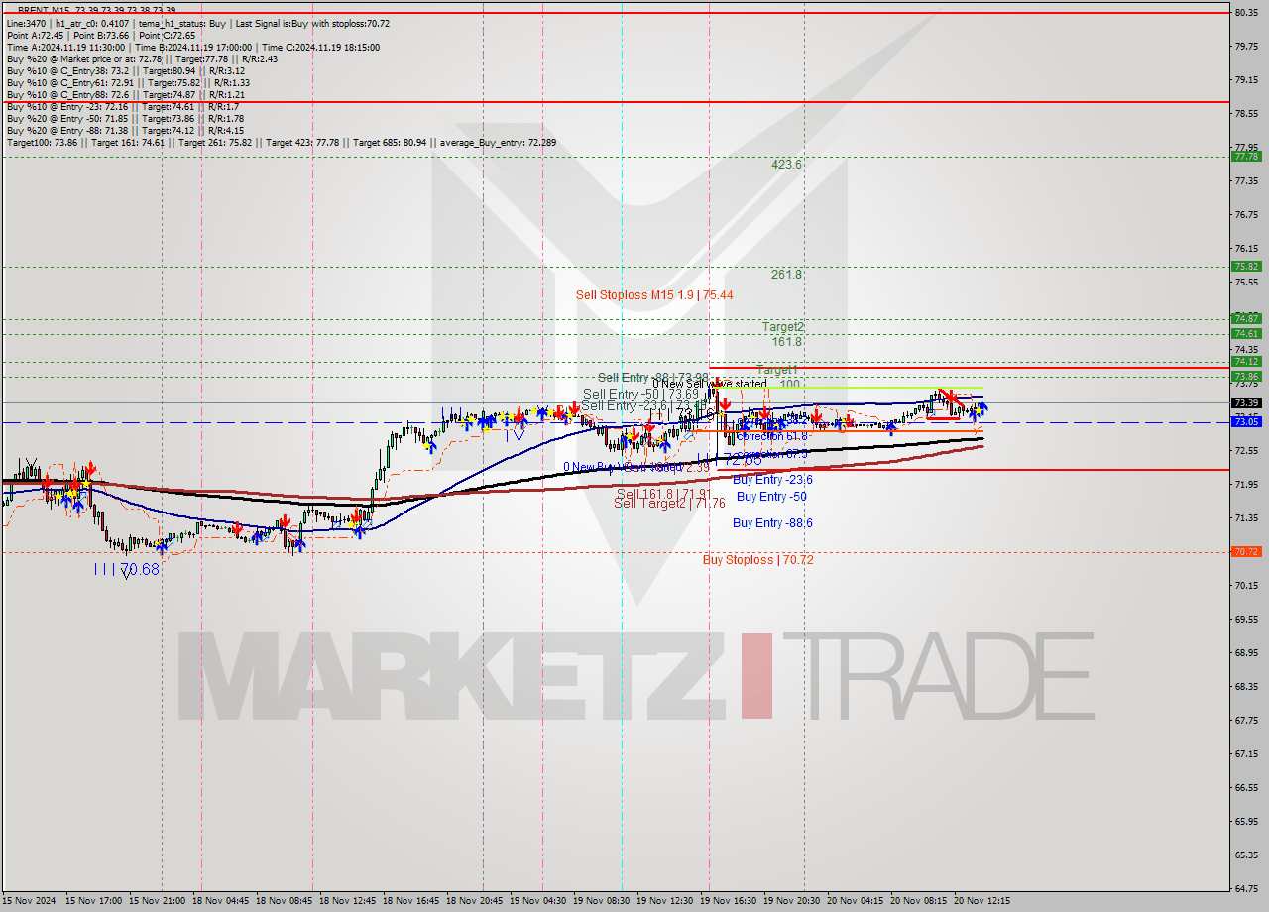Click the 'Buy Stoploss | 70.72' chart label
The image size is (1269, 912).
[758, 560]
